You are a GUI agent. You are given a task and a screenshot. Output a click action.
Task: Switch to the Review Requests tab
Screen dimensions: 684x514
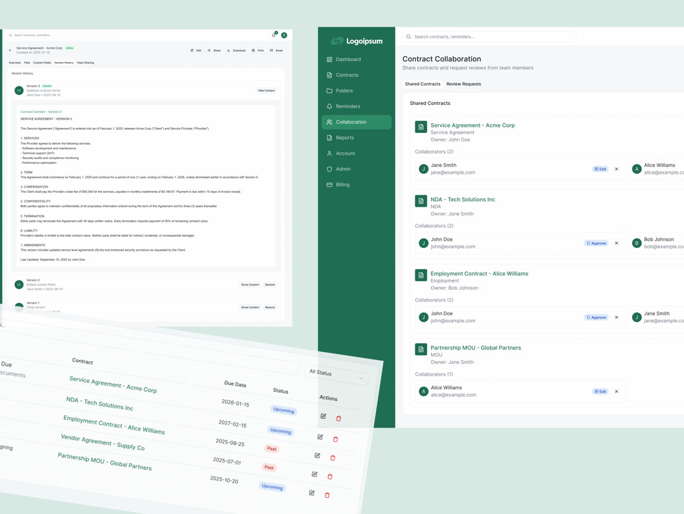click(463, 84)
